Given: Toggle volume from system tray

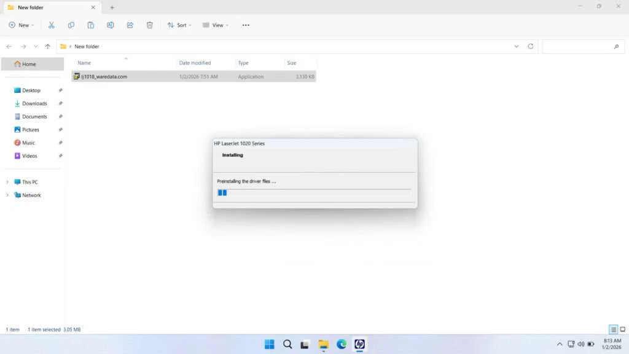Looking at the screenshot, I should (581, 344).
